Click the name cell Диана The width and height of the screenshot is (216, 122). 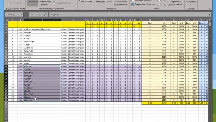click(42, 97)
